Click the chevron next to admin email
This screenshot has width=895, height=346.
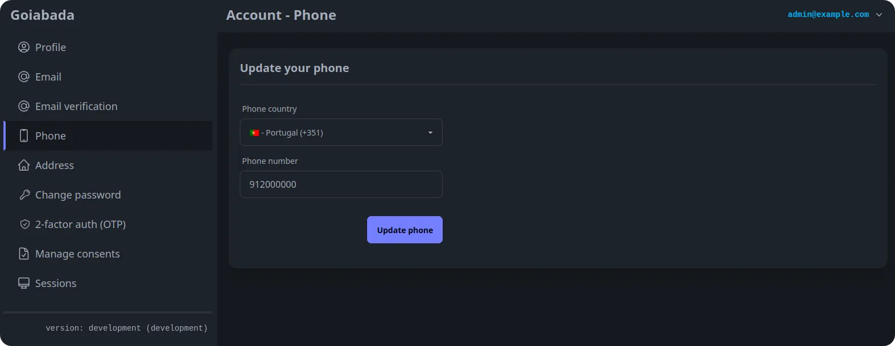point(879,15)
